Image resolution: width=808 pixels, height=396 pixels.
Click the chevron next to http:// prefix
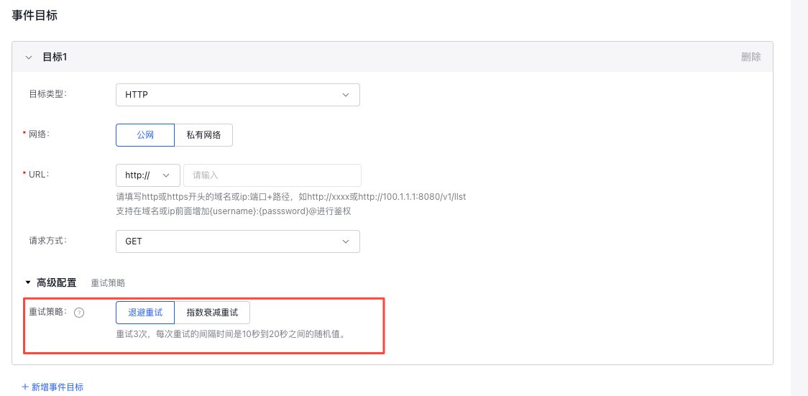167,175
